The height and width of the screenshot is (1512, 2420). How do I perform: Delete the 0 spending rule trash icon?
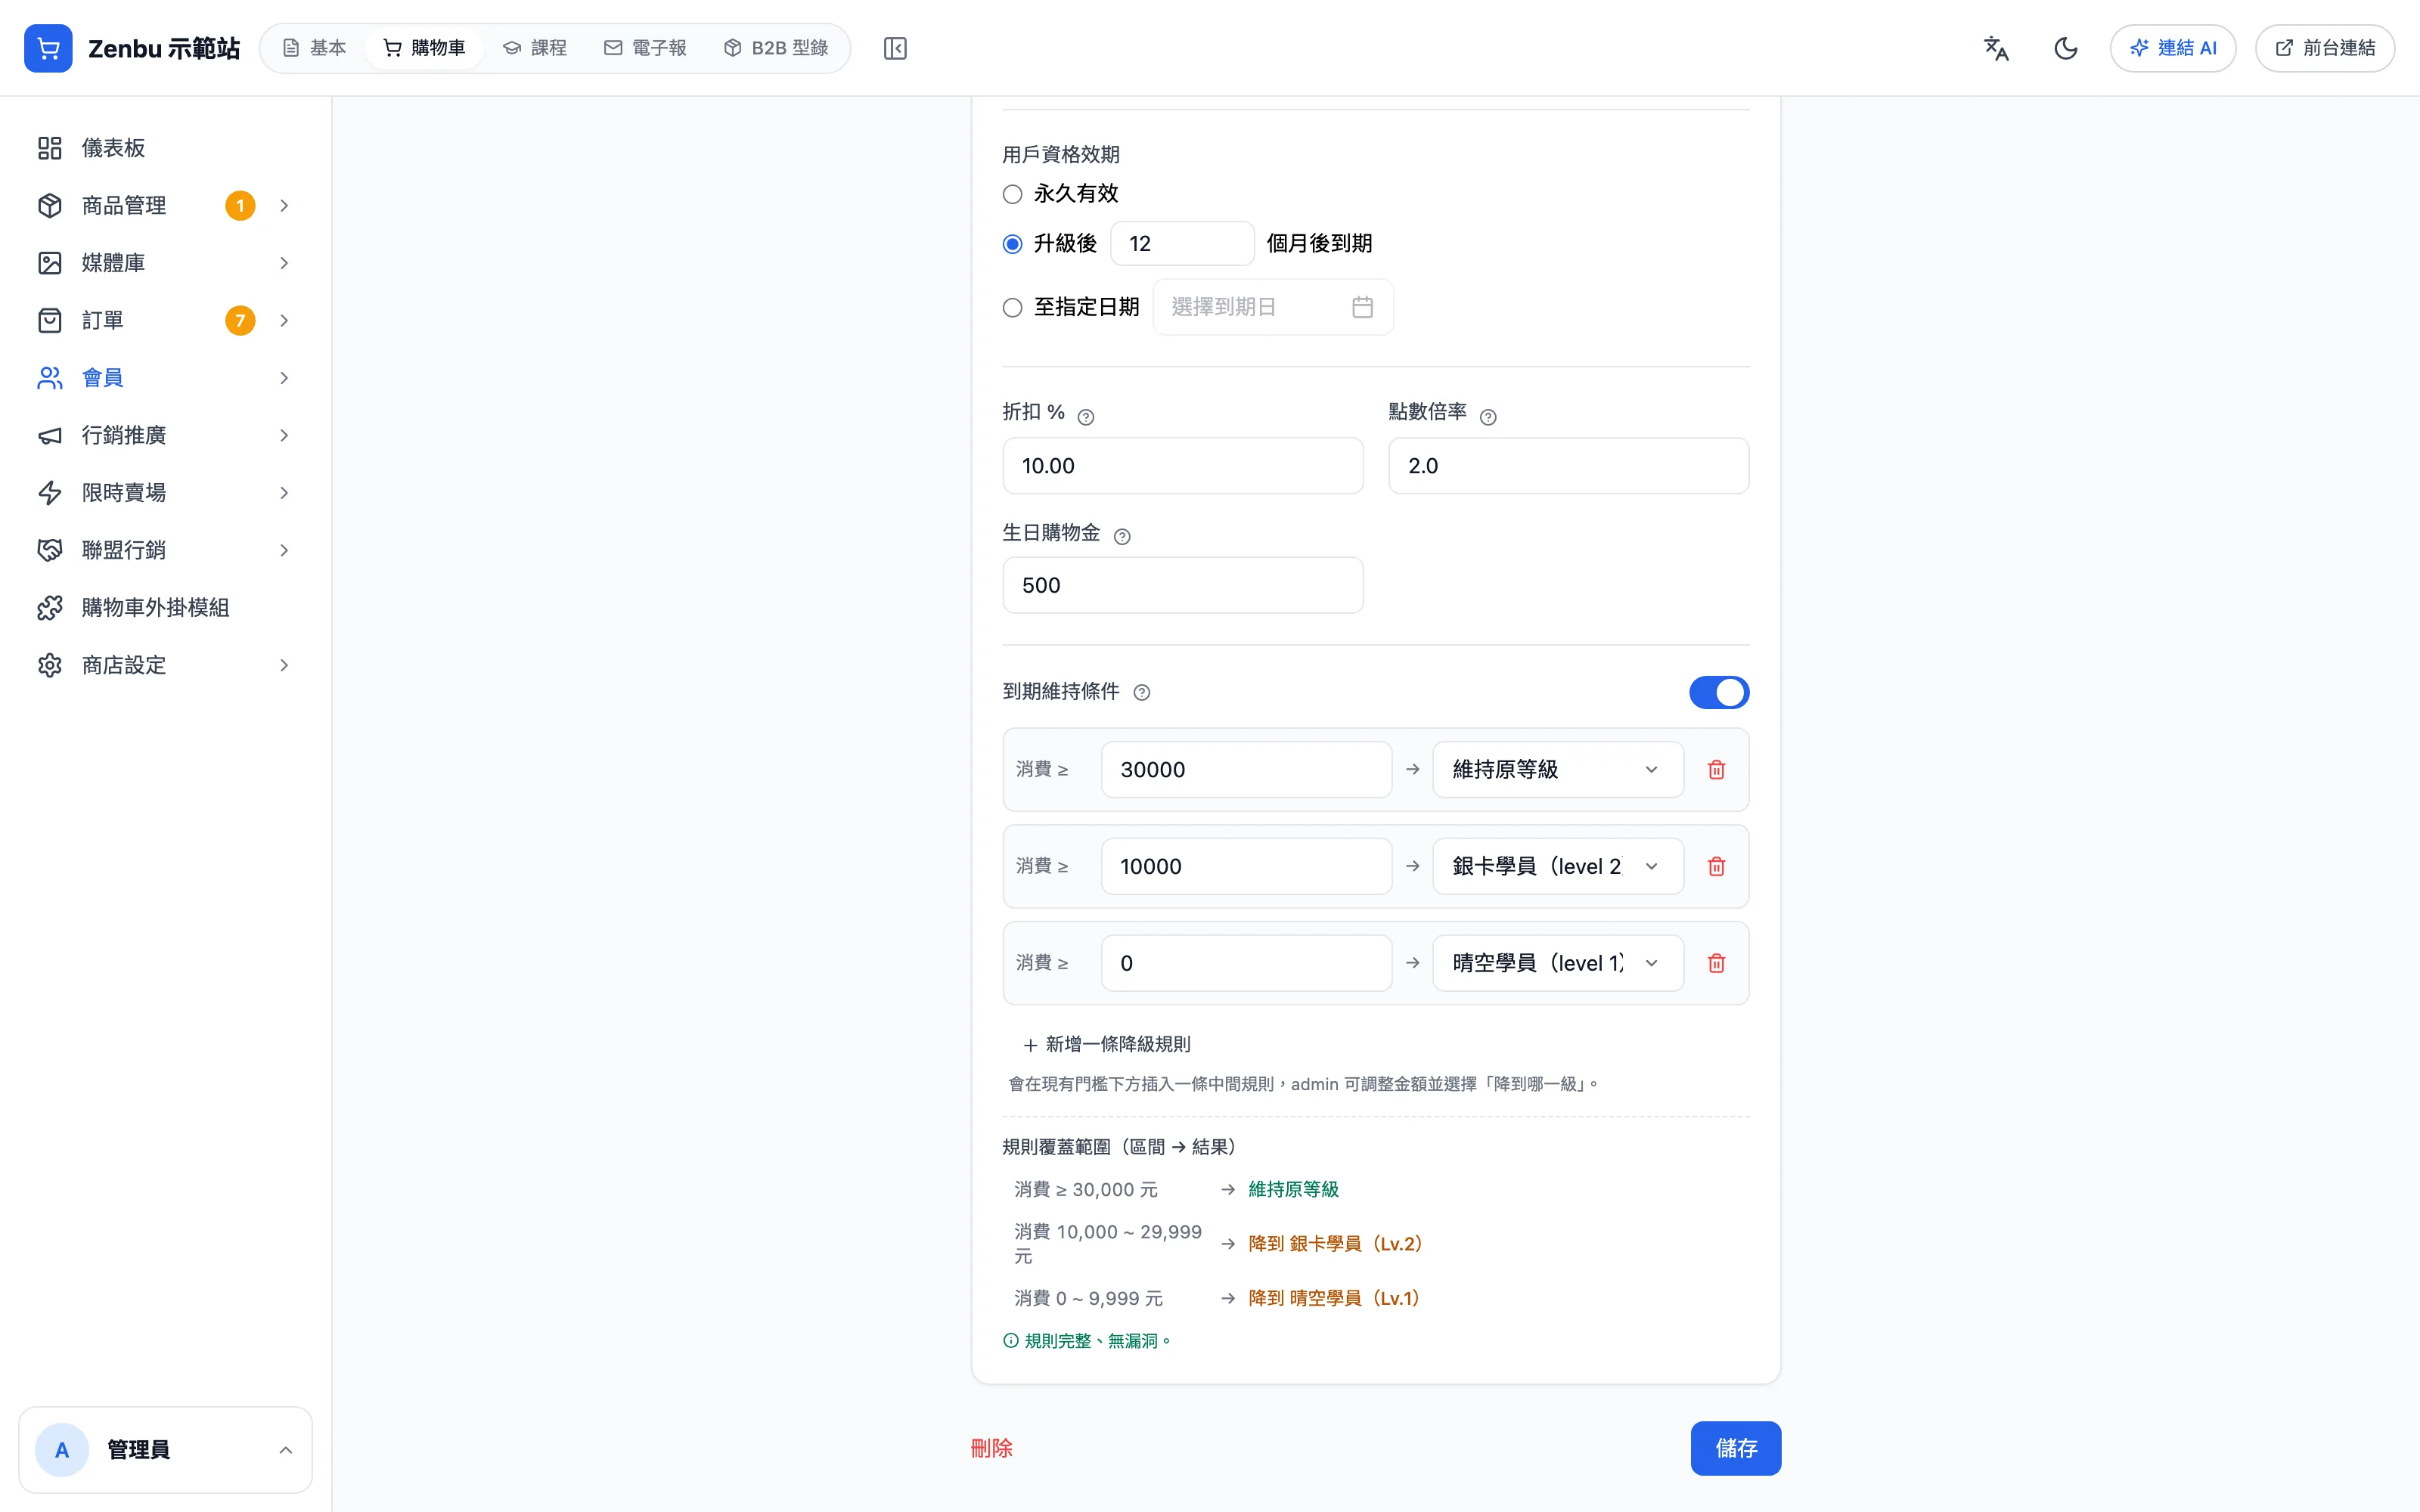[1716, 964]
